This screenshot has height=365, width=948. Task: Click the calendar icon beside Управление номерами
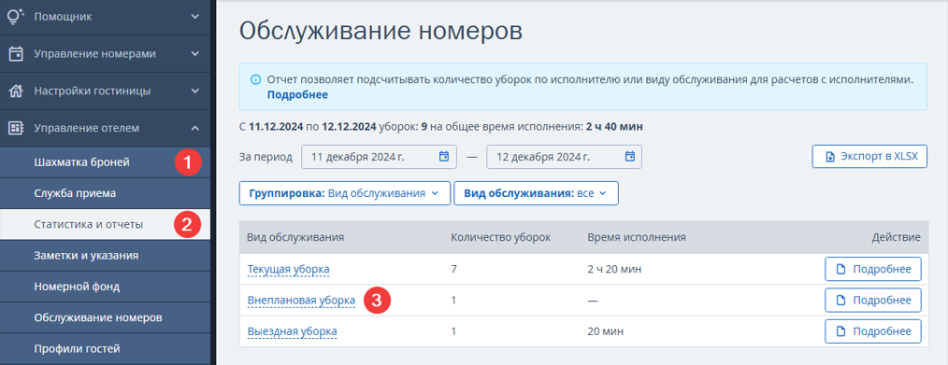point(16,54)
